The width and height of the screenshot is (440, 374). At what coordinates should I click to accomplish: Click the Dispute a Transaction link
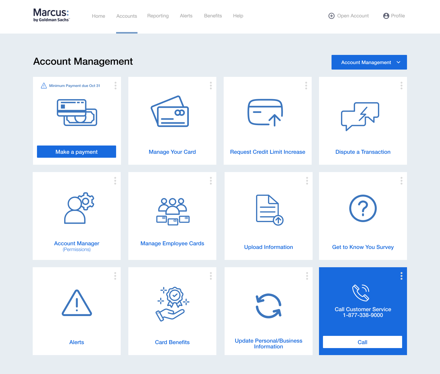pos(363,152)
